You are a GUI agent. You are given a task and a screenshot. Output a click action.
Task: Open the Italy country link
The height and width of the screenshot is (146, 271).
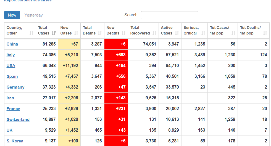pyautogui.click(x=11, y=55)
